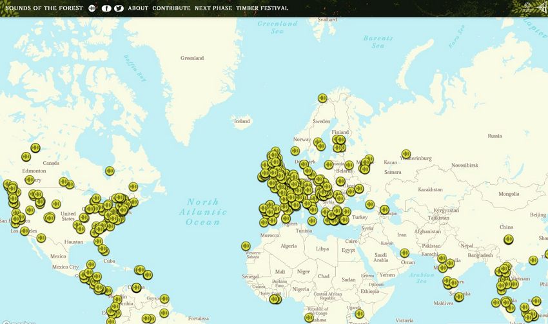This screenshot has height=324, width=548.
Task: Open the Facebook page icon
Action: tap(106, 8)
